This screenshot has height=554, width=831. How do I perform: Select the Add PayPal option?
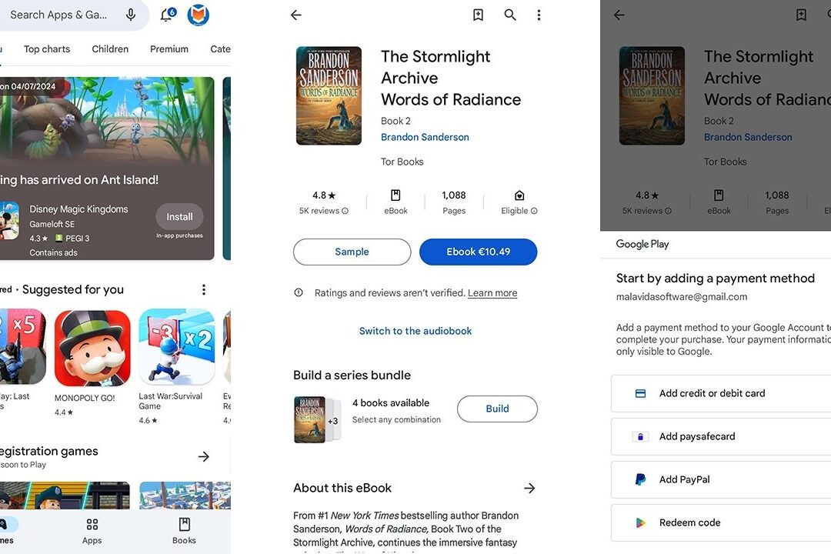tap(721, 479)
